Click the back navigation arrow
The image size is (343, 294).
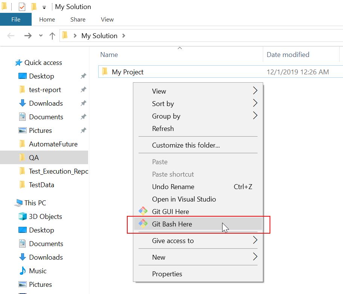pos(11,35)
